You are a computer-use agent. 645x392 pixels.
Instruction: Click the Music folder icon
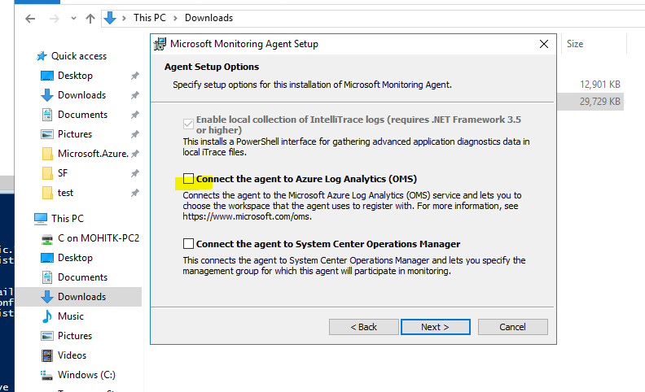point(47,316)
